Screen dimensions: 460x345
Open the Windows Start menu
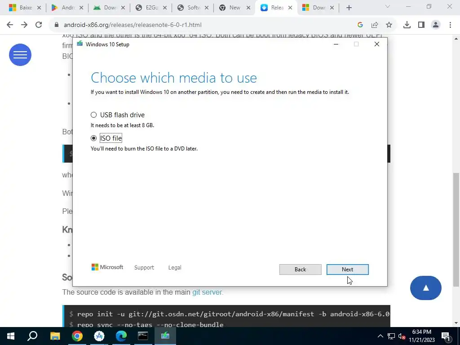pos(11,336)
